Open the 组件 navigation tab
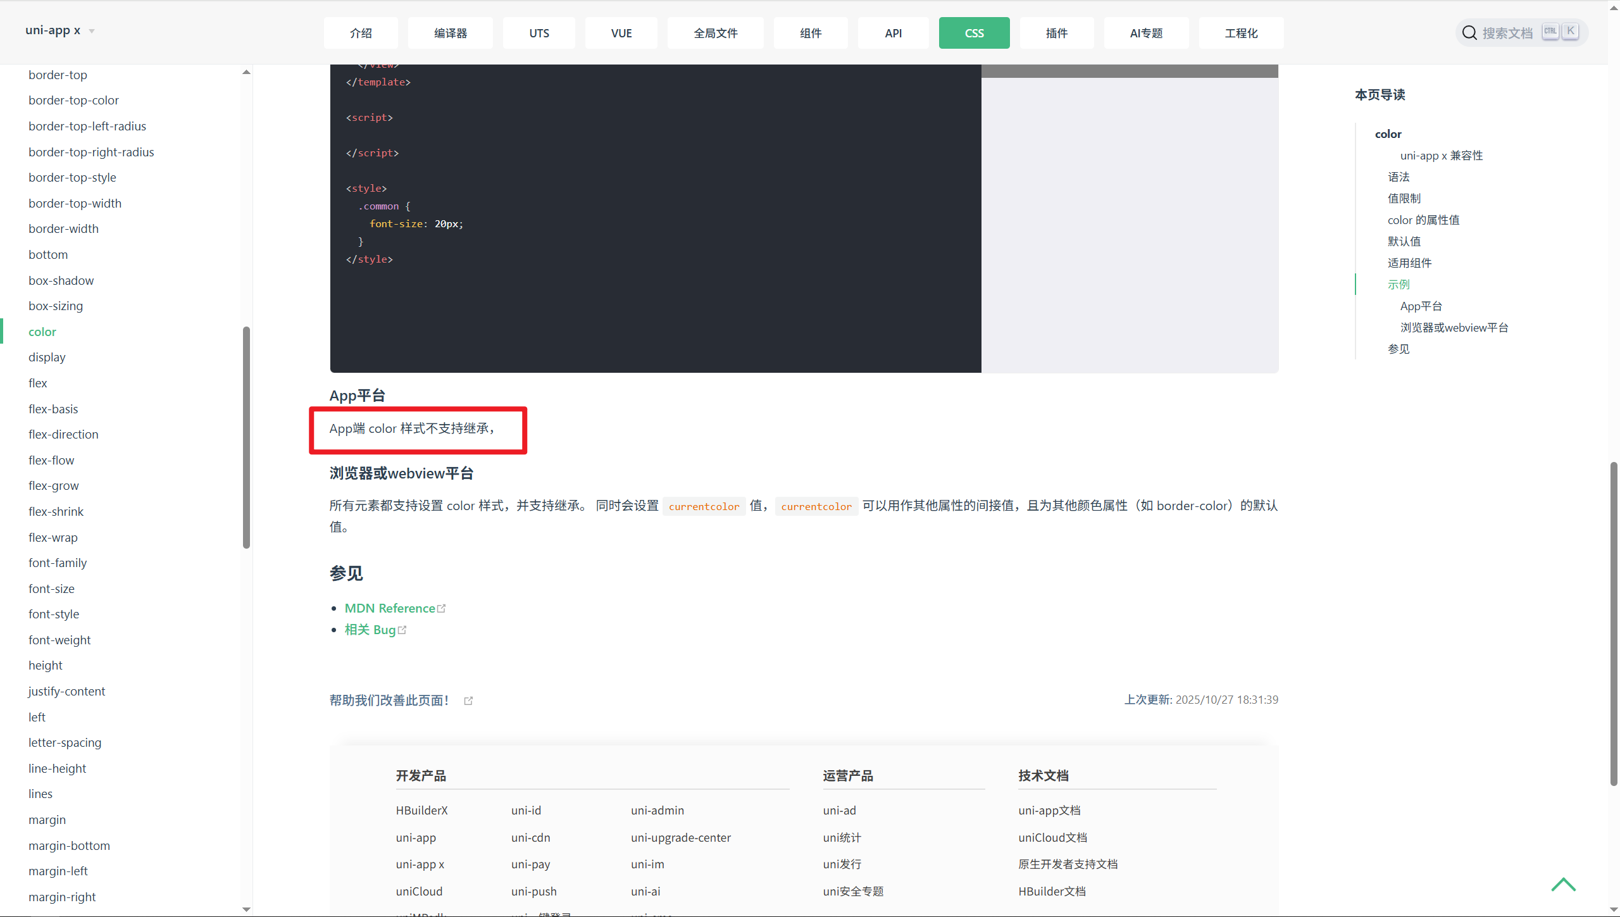 point(810,33)
